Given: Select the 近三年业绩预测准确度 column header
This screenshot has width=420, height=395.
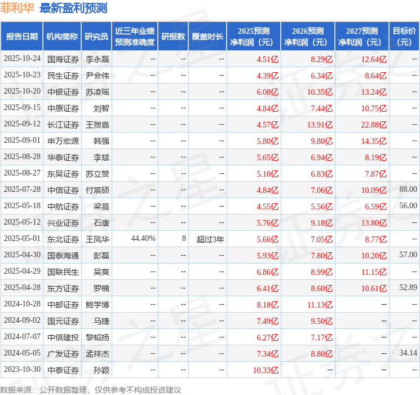Looking at the screenshot, I should point(135,37).
